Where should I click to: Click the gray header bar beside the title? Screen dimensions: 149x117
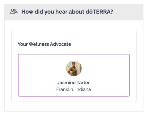pyautogui.click(x=128, y=12)
